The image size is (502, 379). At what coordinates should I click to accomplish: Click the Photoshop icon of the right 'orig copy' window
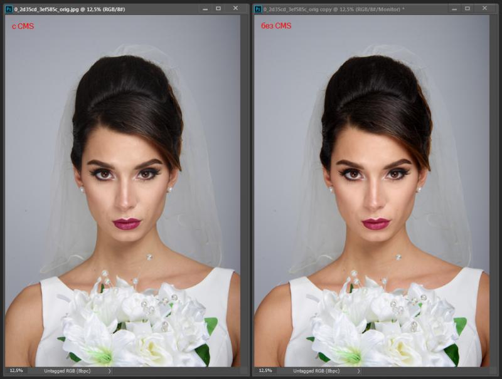coord(258,9)
